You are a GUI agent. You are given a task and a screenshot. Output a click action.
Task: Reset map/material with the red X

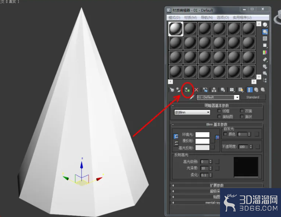pyautogui.click(x=196, y=90)
